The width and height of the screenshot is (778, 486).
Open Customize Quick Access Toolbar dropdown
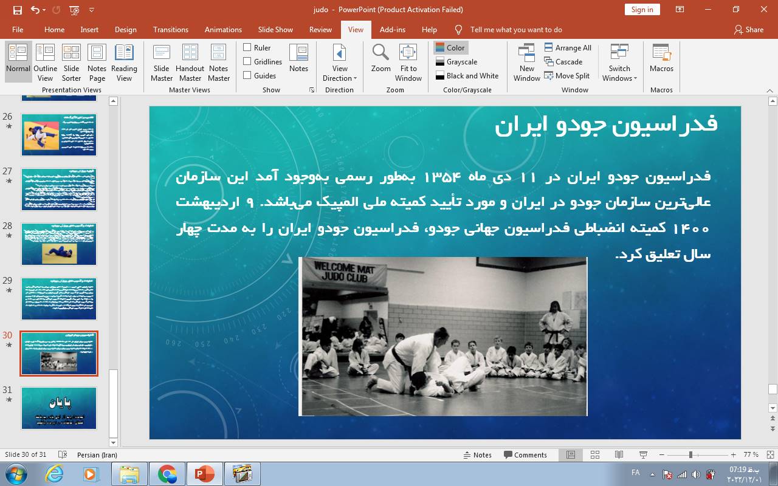click(92, 10)
